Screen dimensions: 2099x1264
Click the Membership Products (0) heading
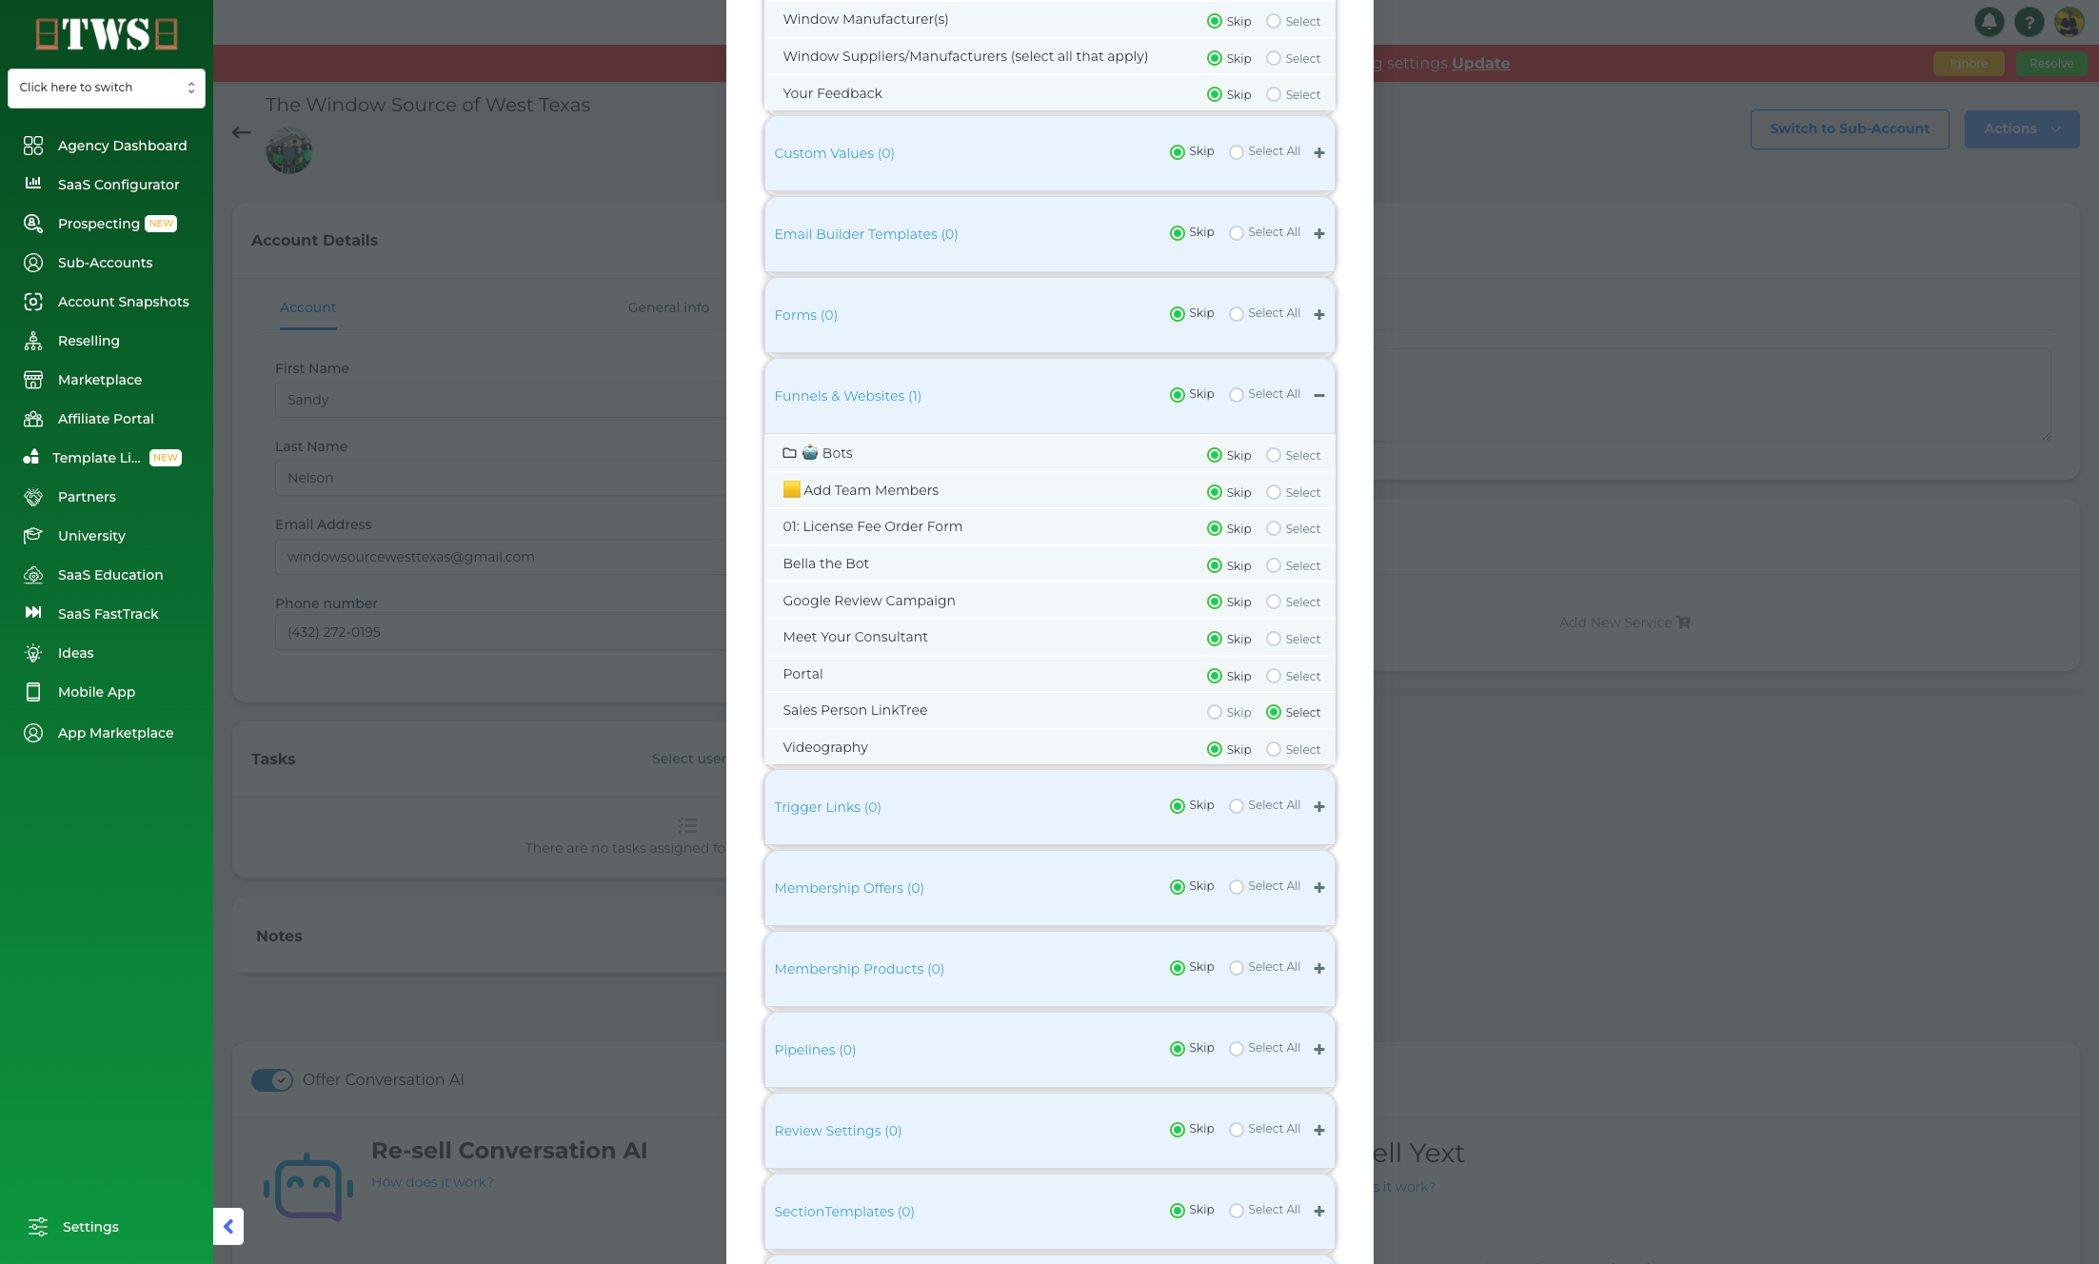point(859,969)
